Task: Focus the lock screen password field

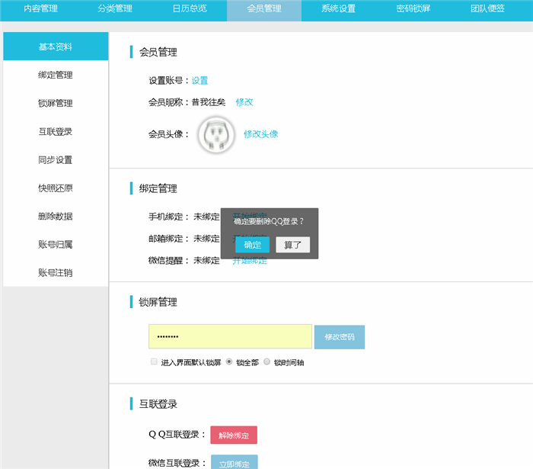Action: pos(230,336)
